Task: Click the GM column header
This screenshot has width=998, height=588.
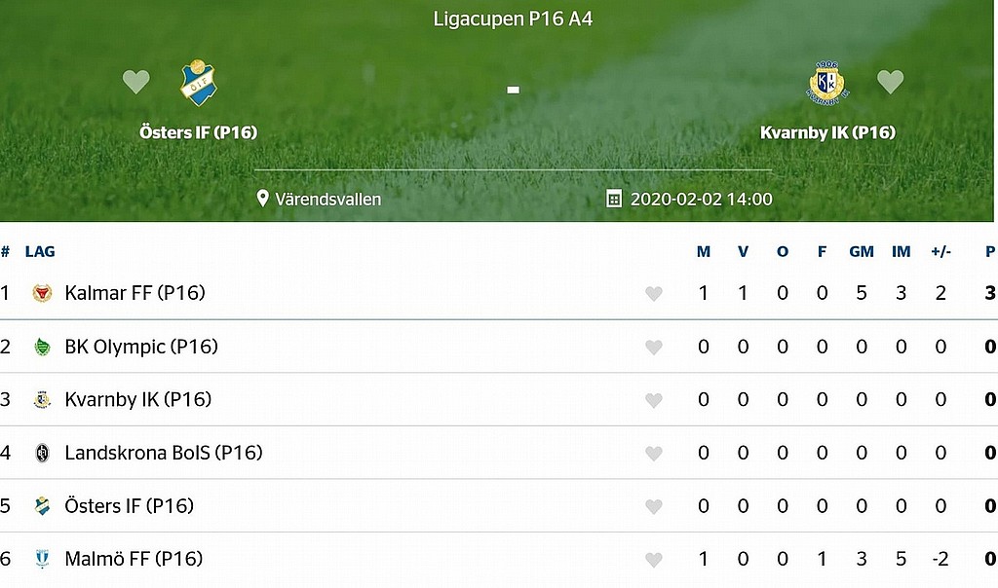Action: point(862,251)
